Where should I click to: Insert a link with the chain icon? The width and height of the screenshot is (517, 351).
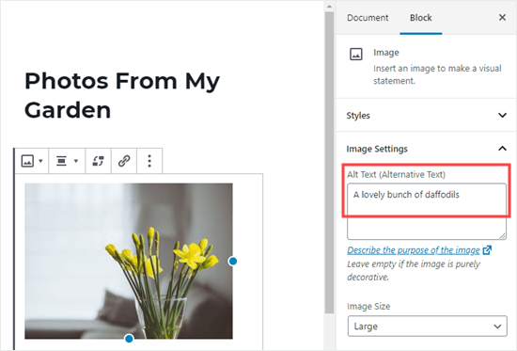click(x=124, y=161)
